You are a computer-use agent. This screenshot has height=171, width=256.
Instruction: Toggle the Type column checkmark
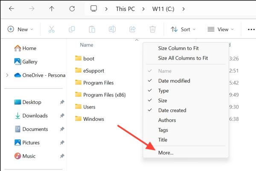(x=163, y=91)
